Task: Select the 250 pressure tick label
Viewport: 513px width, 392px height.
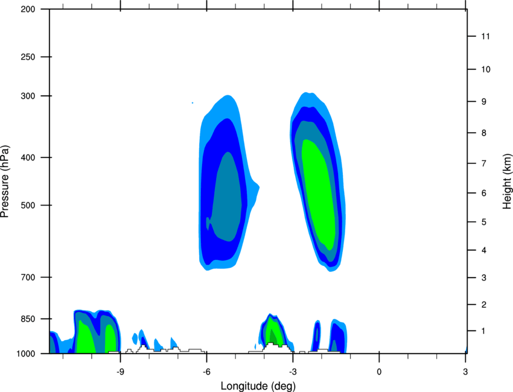Action: [x=28, y=57]
